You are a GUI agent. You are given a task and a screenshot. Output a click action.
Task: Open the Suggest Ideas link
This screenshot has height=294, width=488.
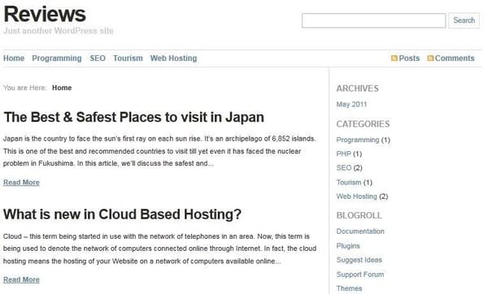359,260
